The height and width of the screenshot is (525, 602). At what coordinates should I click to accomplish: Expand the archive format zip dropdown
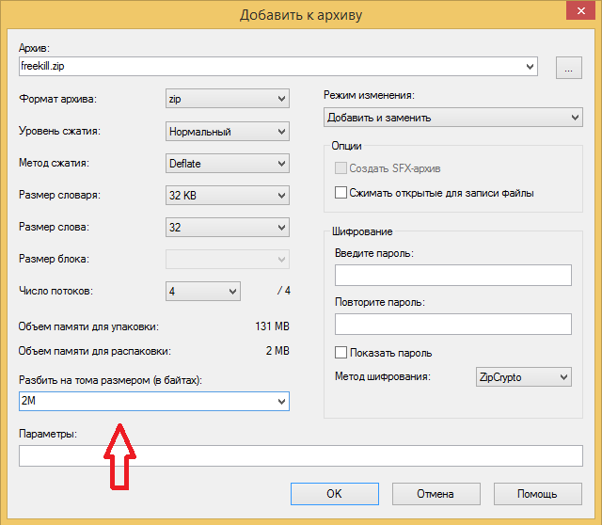point(281,99)
